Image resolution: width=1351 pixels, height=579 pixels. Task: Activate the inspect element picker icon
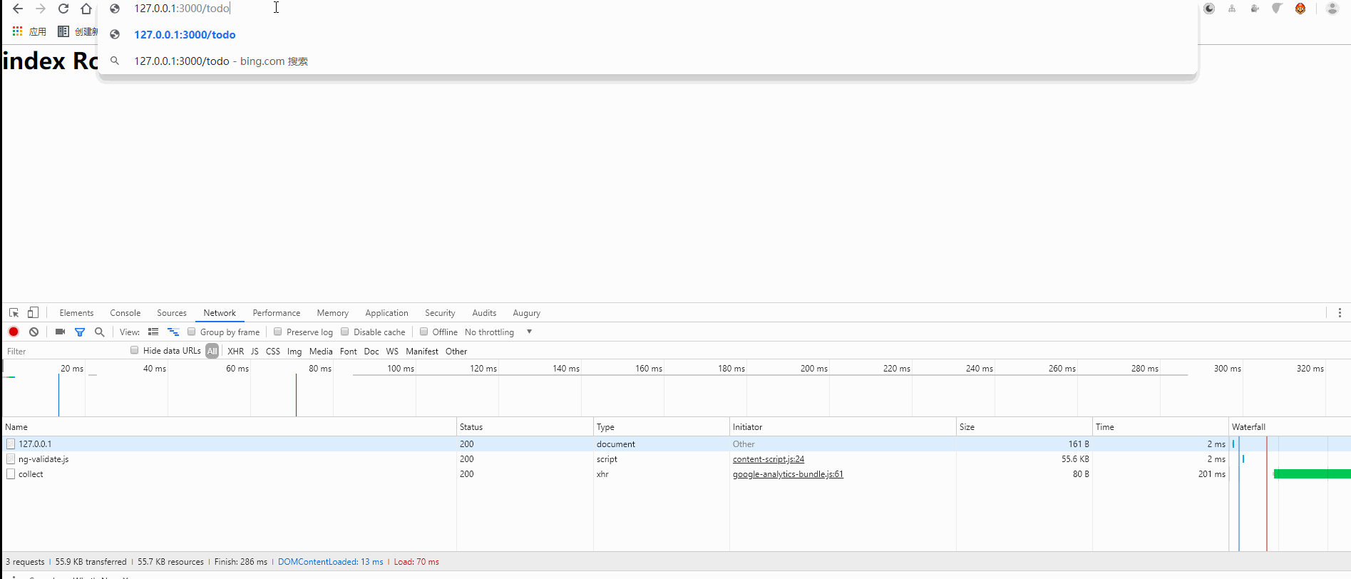click(14, 313)
